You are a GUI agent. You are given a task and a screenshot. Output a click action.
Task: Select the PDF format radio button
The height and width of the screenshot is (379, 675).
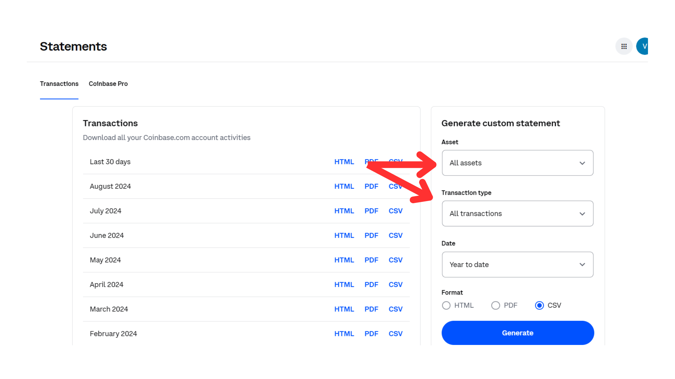(496, 305)
